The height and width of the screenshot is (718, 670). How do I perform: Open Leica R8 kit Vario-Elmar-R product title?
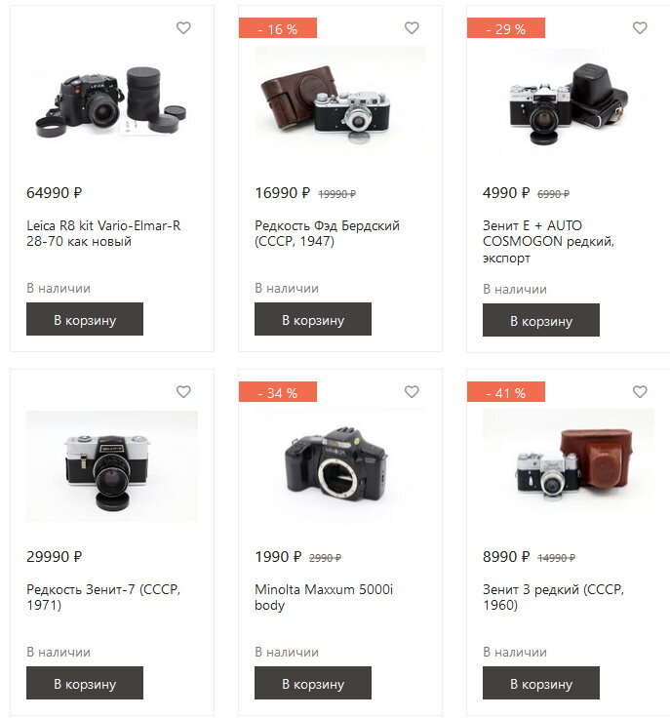click(x=103, y=233)
